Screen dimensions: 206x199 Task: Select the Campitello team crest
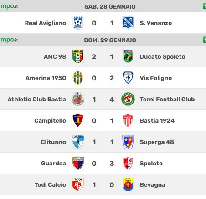(78, 120)
